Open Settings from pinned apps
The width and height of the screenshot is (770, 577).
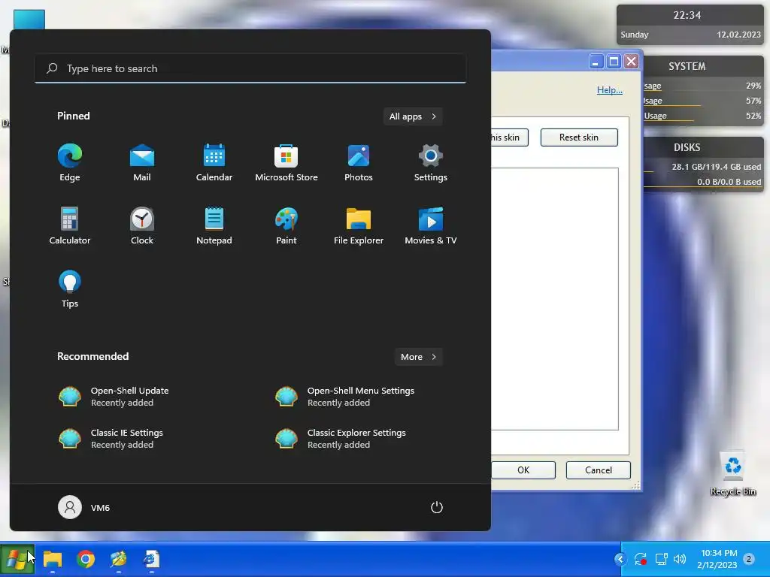click(431, 162)
